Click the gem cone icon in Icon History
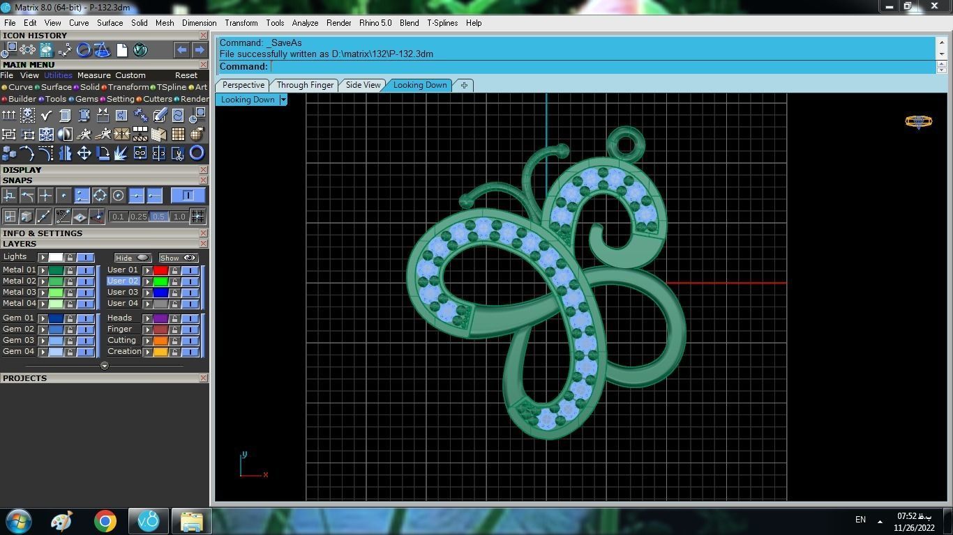This screenshot has width=953, height=535. point(103,50)
